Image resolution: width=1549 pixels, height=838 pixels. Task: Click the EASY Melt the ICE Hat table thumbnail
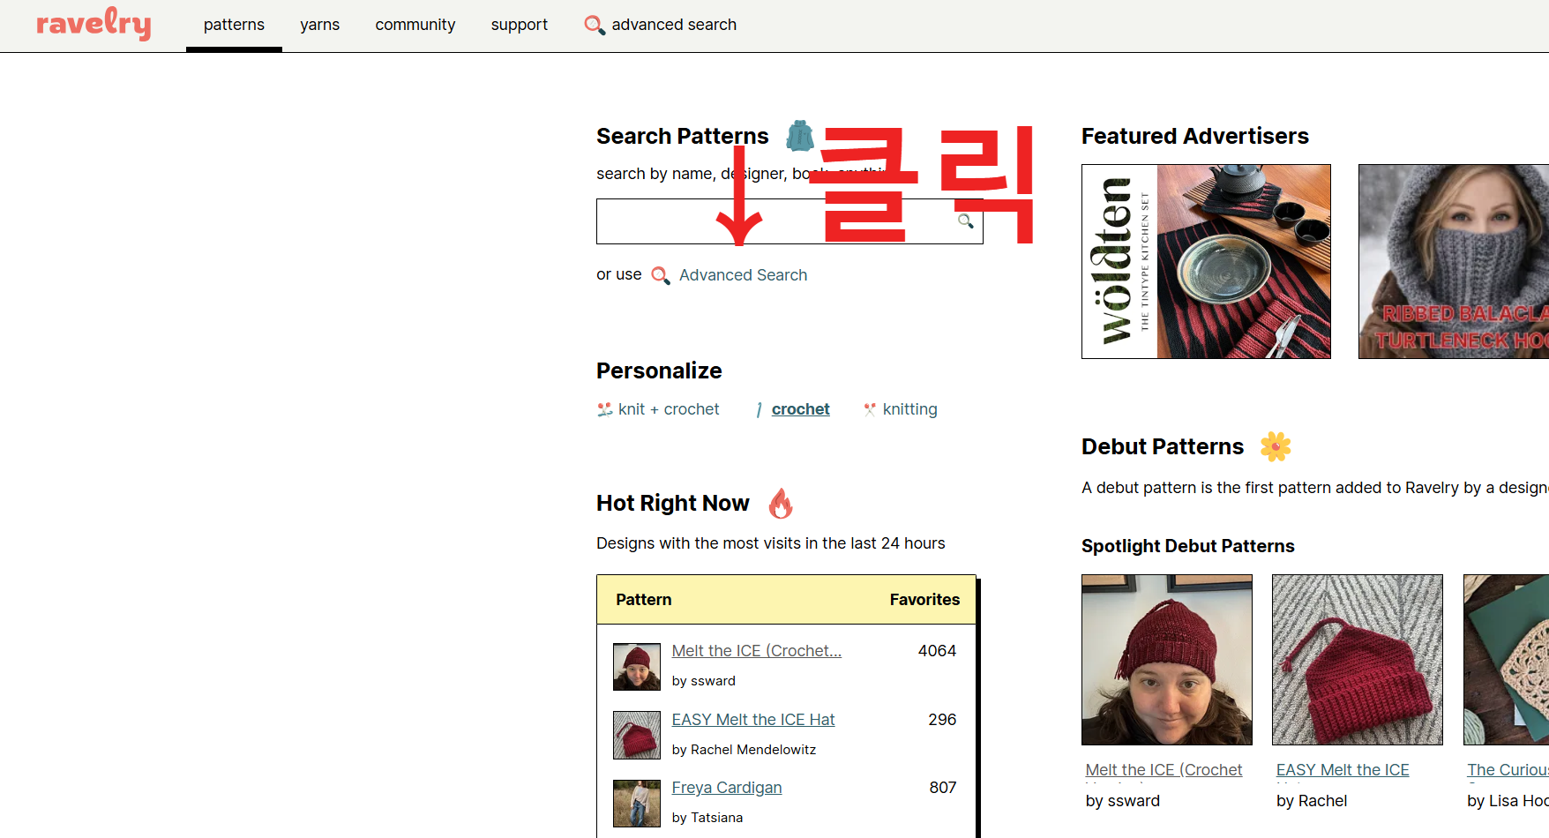637,735
